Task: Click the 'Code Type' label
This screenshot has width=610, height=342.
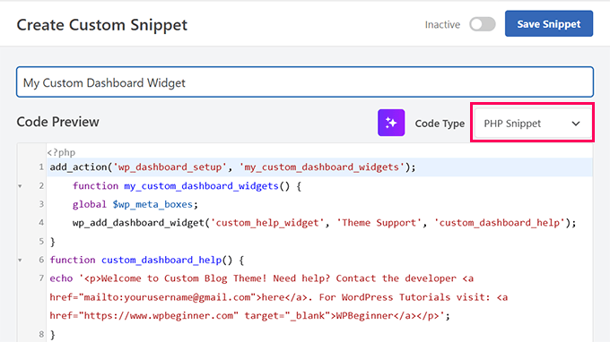Action: tap(440, 124)
